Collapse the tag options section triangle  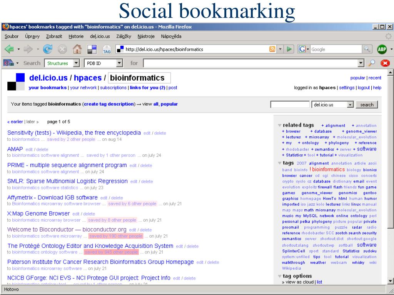click(x=279, y=276)
